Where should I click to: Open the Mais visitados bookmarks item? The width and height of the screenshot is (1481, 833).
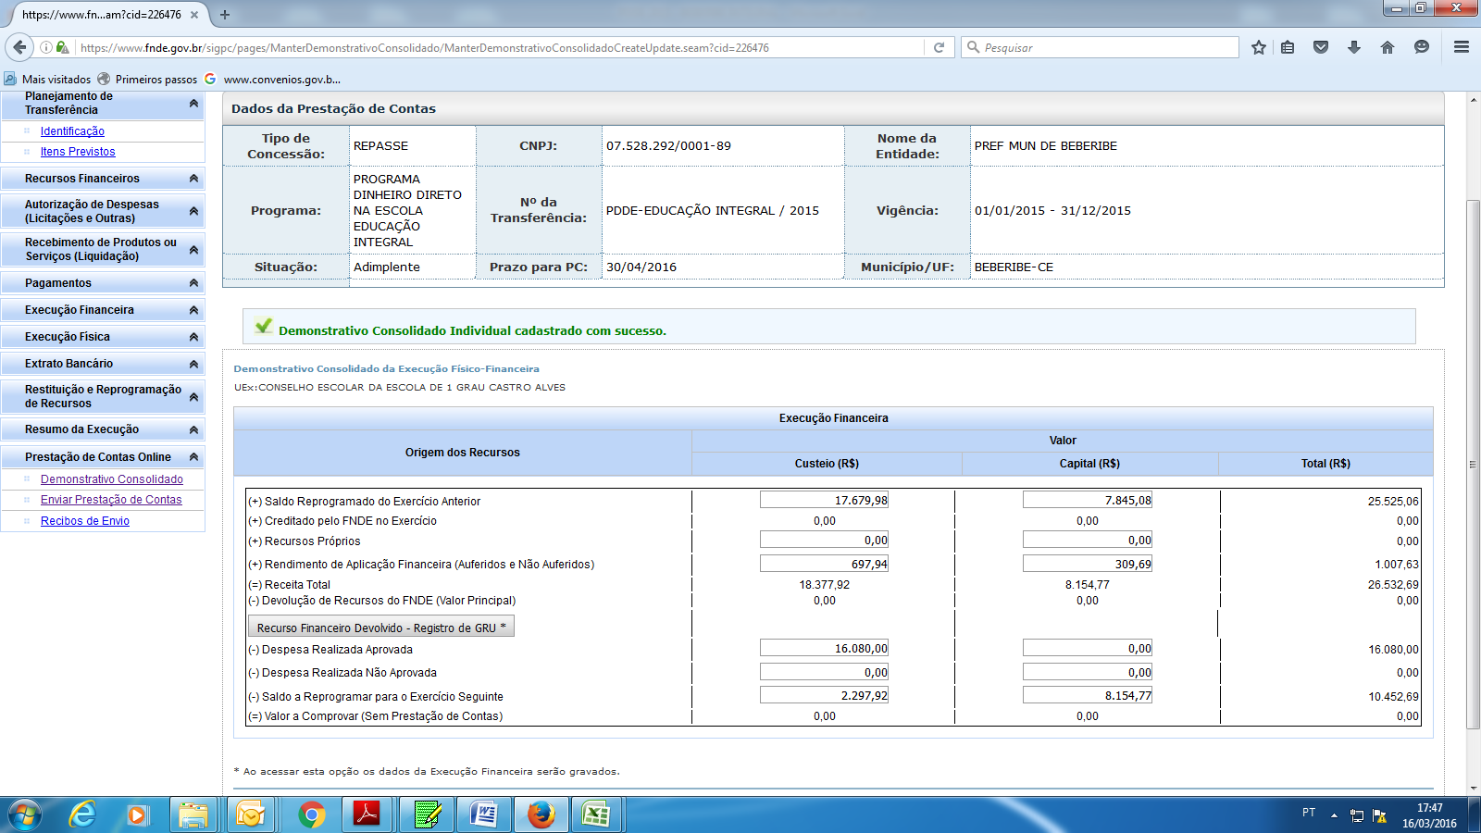click(56, 80)
